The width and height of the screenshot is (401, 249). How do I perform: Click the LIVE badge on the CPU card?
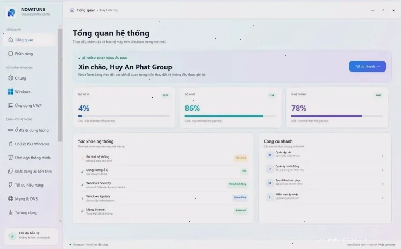click(x=166, y=95)
